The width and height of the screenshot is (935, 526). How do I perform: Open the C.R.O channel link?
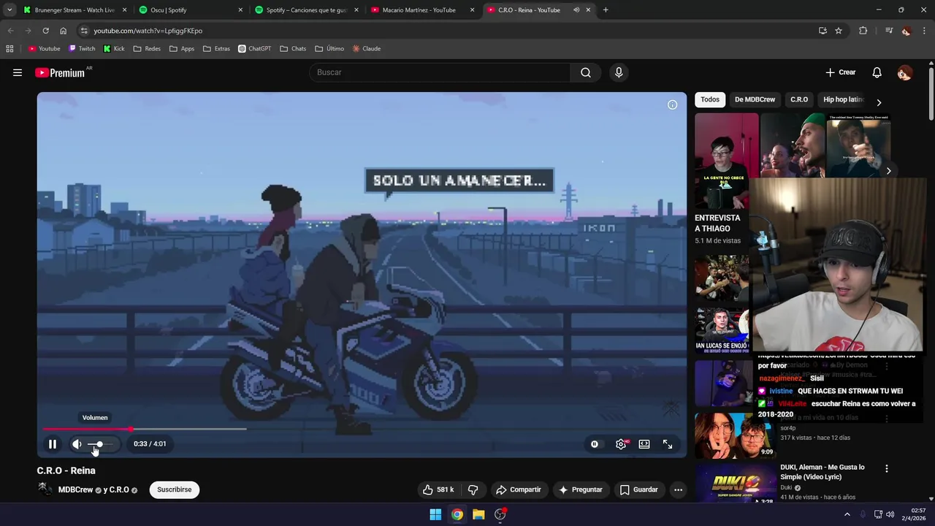[118, 489]
